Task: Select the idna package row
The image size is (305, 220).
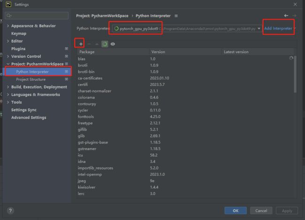Action: pos(185,161)
